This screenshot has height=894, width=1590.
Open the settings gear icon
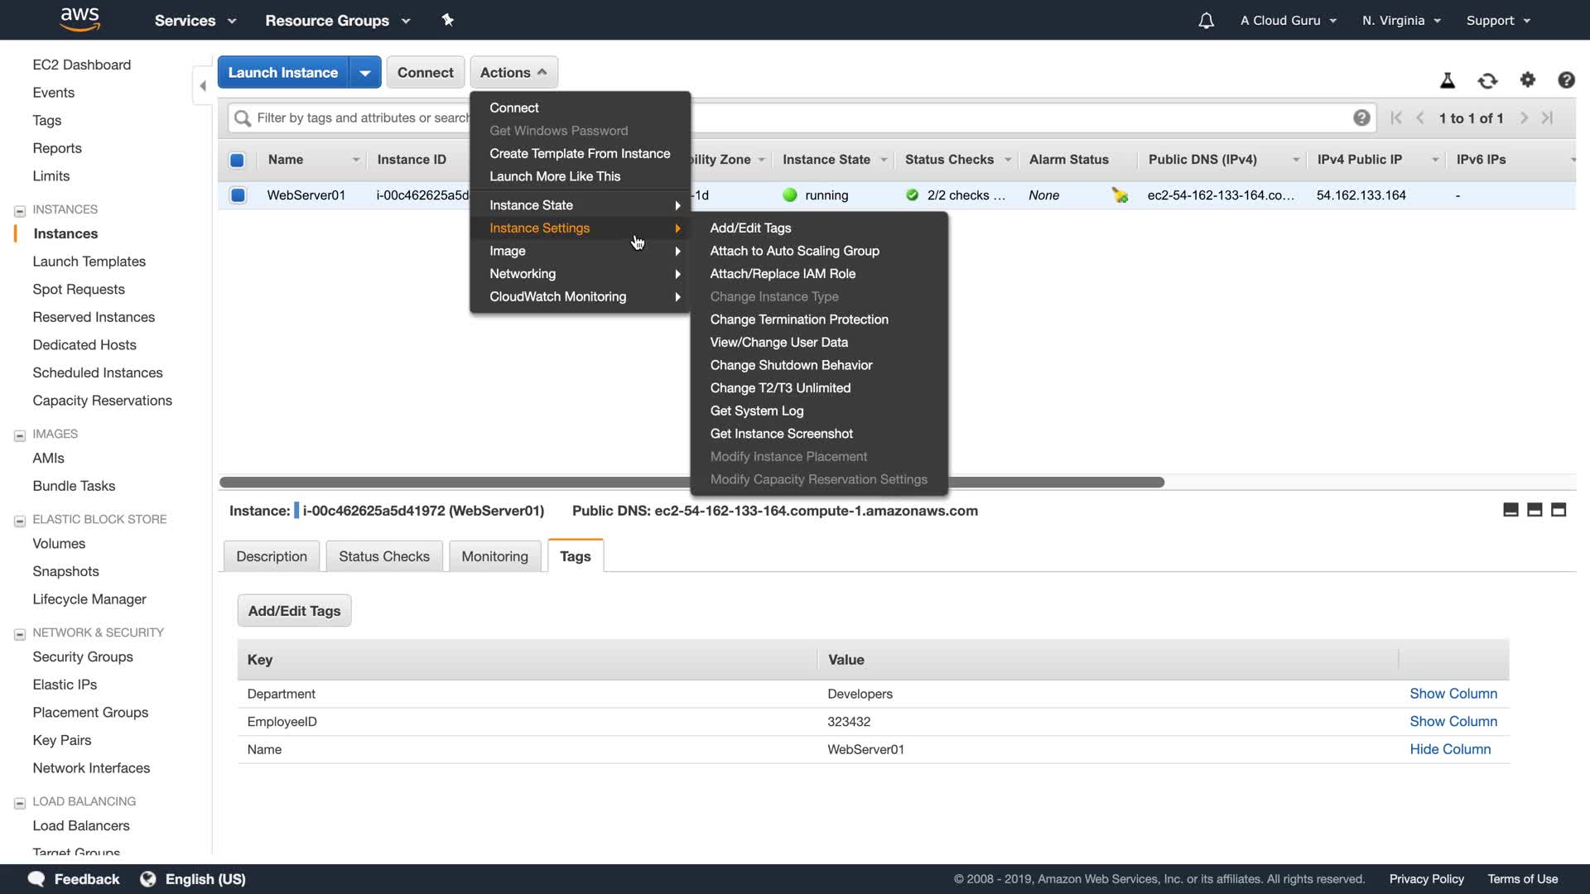tap(1527, 79)
